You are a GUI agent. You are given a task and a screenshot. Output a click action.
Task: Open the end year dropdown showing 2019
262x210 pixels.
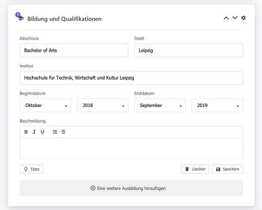[x=217, y=105]
